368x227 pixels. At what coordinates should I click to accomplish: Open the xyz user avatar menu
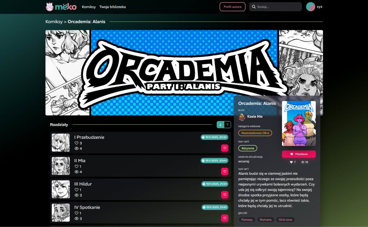click(x=311, y=7)
